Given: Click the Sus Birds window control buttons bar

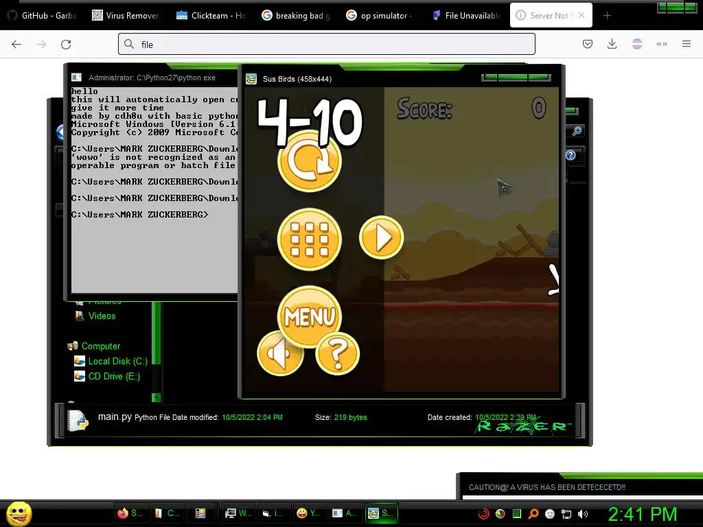Looking at the screenshot, I should pos(516,77).
